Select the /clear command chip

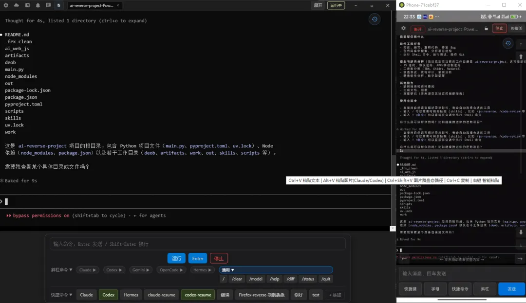tap(237, 279)
